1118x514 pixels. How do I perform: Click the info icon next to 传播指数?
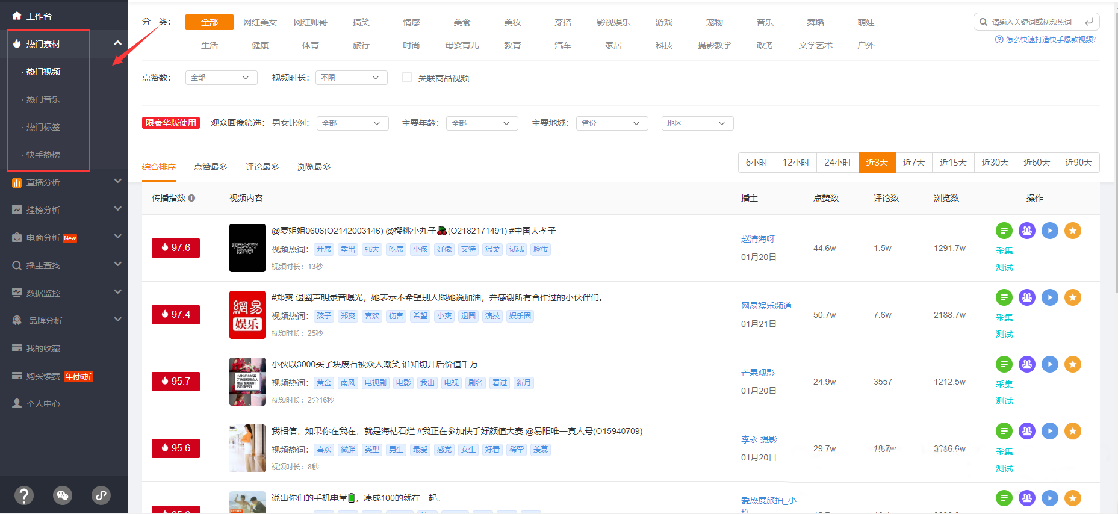point(191,198)
